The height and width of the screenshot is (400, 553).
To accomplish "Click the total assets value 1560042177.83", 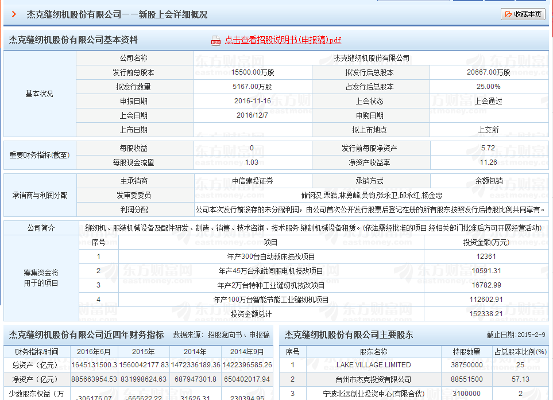I will (144, 365).
